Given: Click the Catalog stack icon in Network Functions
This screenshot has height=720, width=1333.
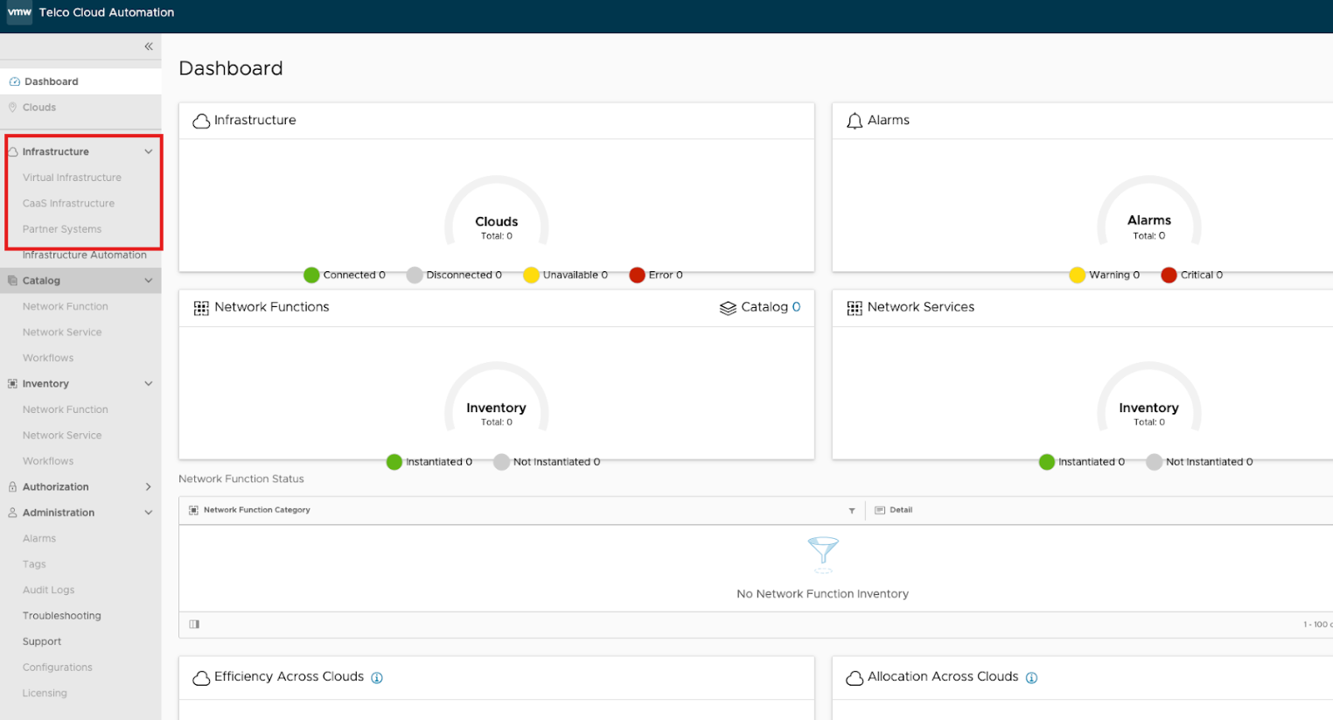Looking at the screenshot, I should coord(728,308).
